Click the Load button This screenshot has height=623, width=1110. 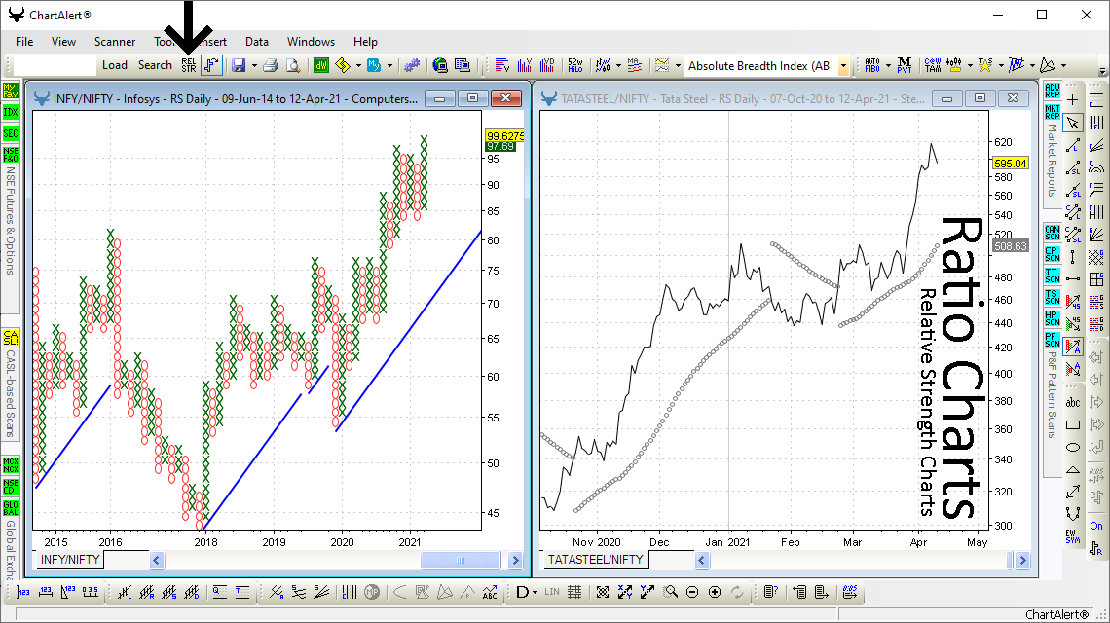[115, 65]
